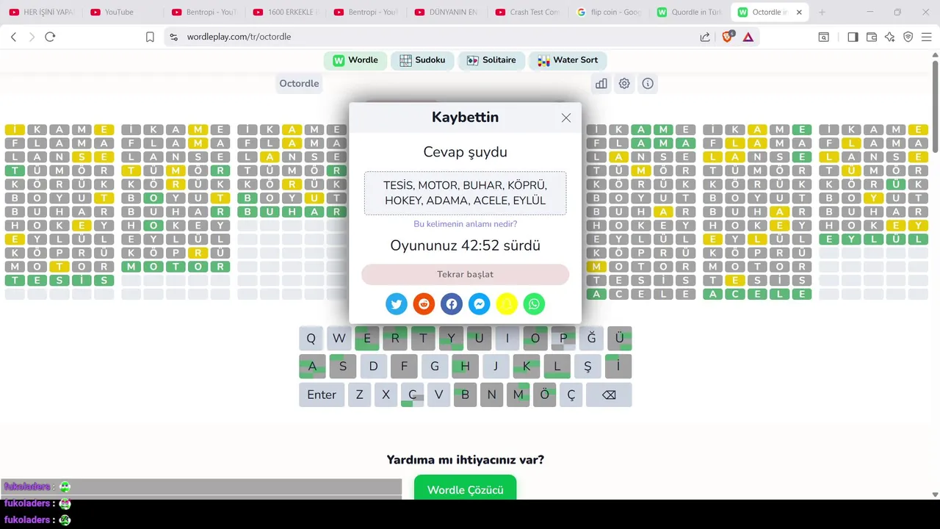The width and height of the screenshot is (940, 529).
Task: Share result via Messenger
Action: tap(479, 303)
